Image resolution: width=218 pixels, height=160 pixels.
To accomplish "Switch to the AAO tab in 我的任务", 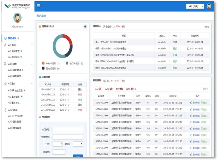I will (x=109, y=89).
